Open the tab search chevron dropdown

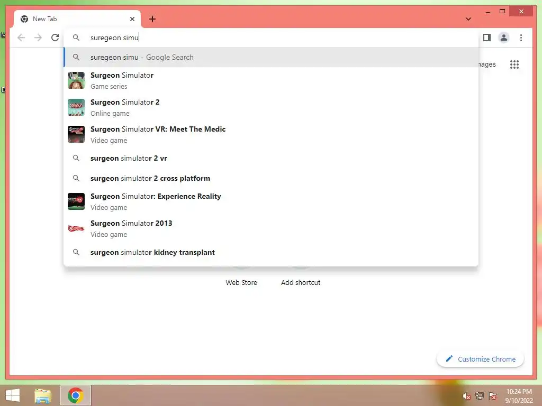coord(468,19)
